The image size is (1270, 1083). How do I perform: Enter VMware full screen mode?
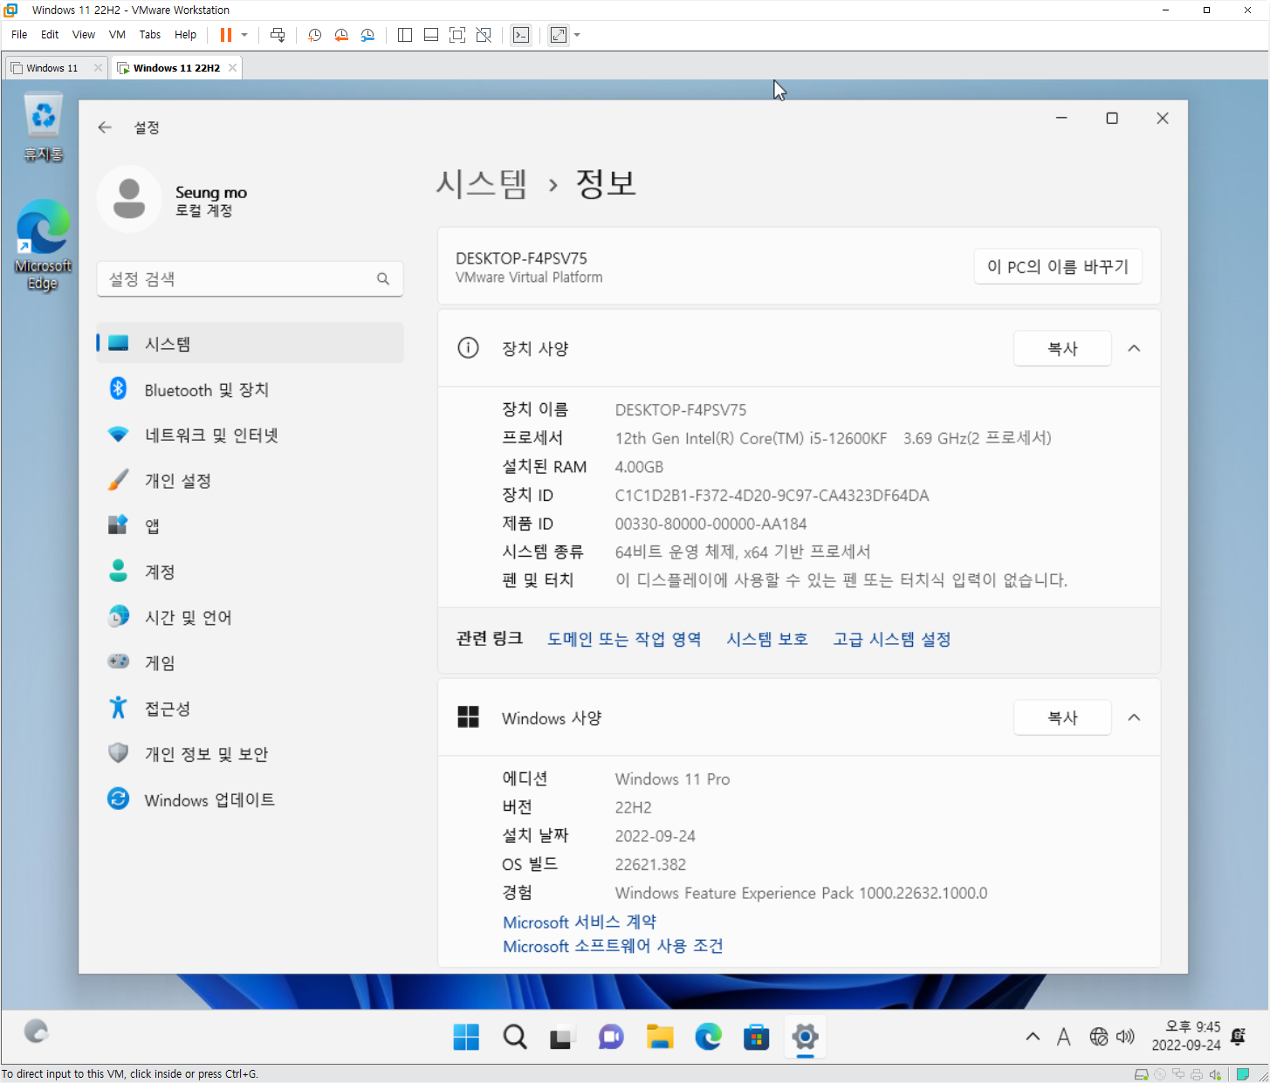(457, 35)
